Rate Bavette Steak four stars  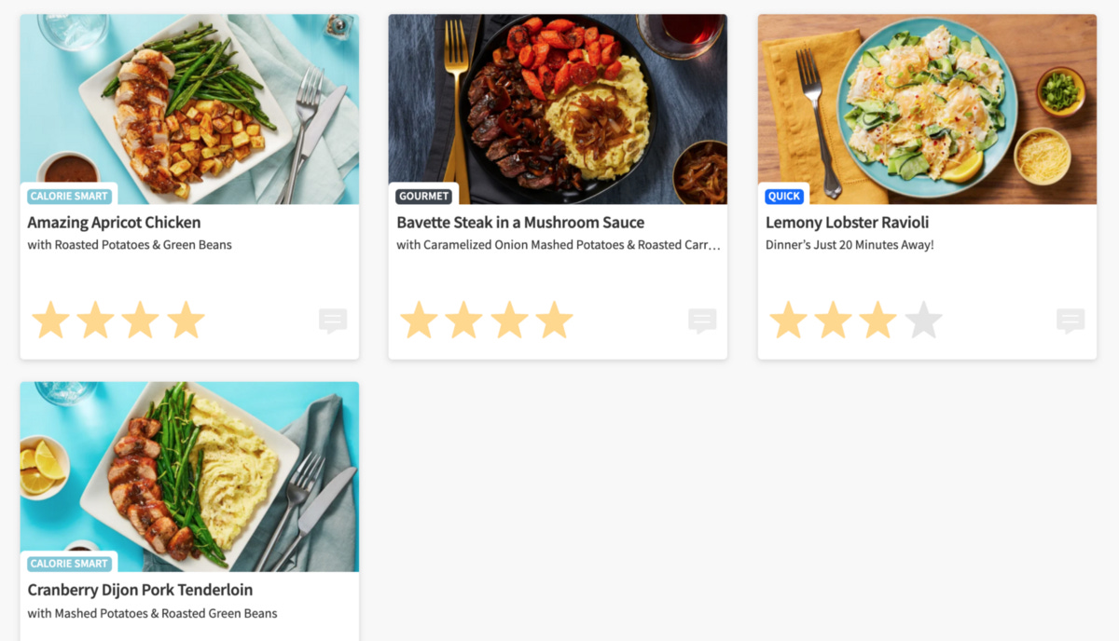click(x=555, y=320)
